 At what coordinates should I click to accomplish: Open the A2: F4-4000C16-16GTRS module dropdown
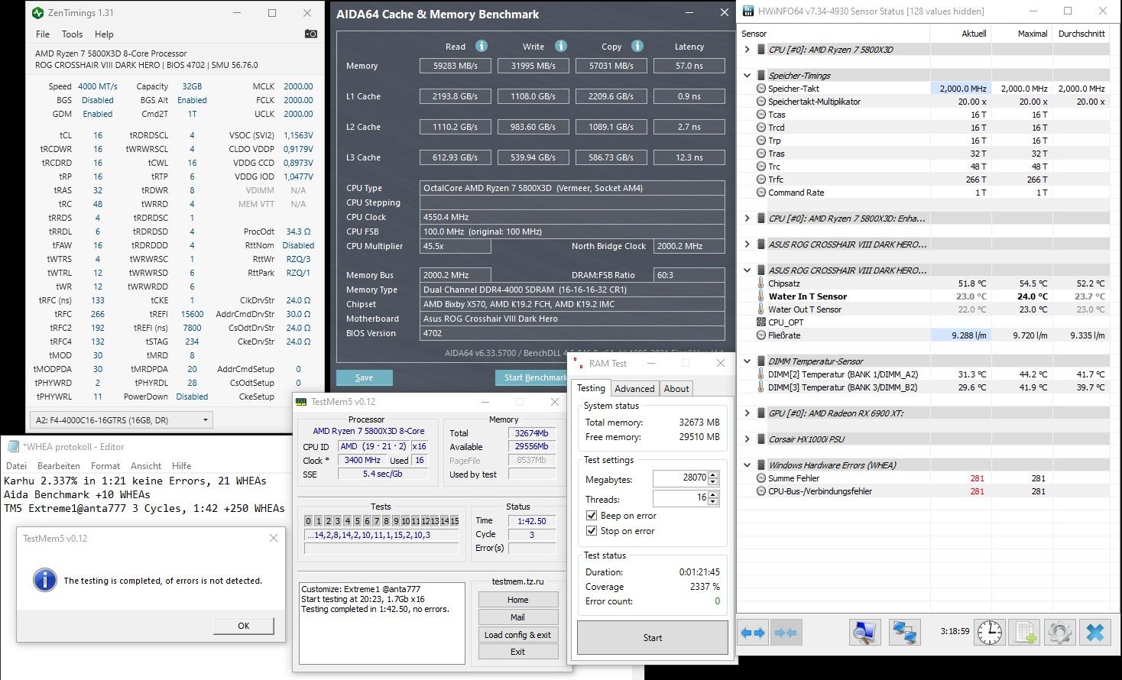(x=122, y=419)
